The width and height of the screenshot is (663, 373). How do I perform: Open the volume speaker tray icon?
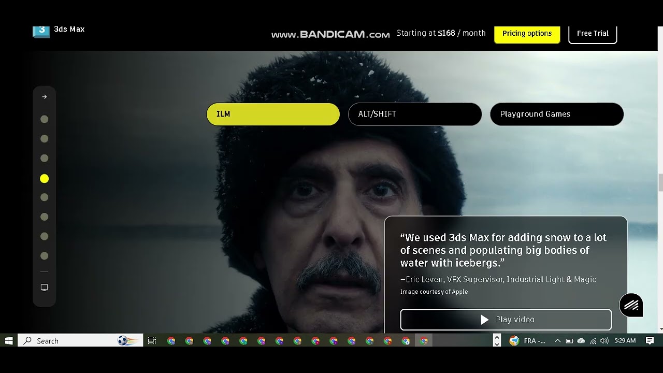[x=604, y=341]
